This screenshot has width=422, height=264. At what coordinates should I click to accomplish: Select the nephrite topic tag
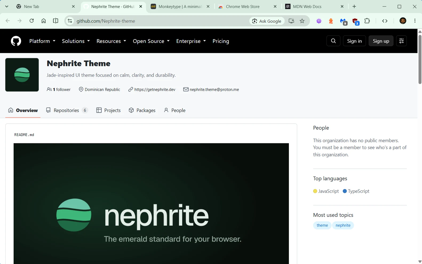click(343, 225)
